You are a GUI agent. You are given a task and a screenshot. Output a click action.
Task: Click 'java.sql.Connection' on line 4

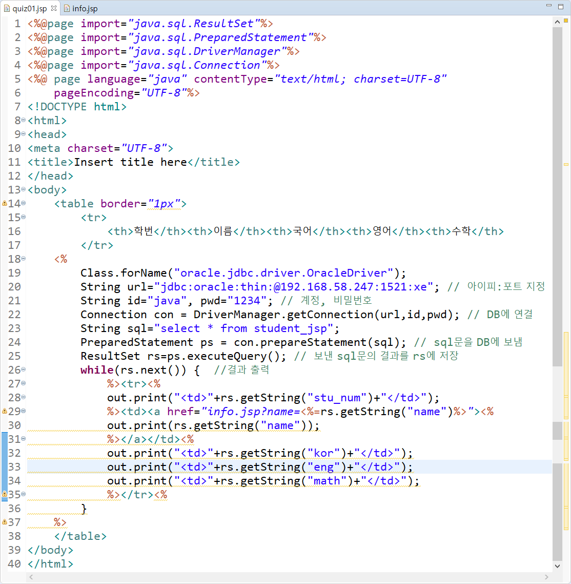[x=197, y=65]
